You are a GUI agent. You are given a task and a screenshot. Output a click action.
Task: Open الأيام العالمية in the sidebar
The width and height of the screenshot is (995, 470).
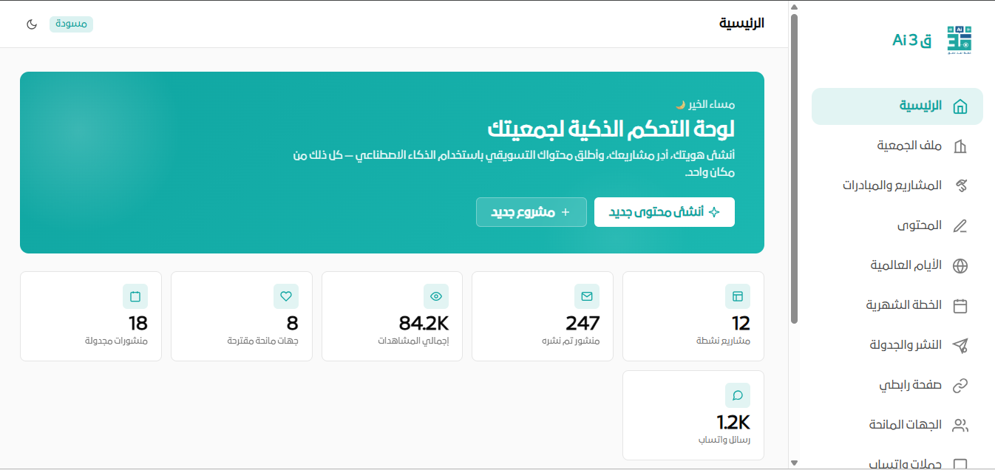tap(897, 266)
